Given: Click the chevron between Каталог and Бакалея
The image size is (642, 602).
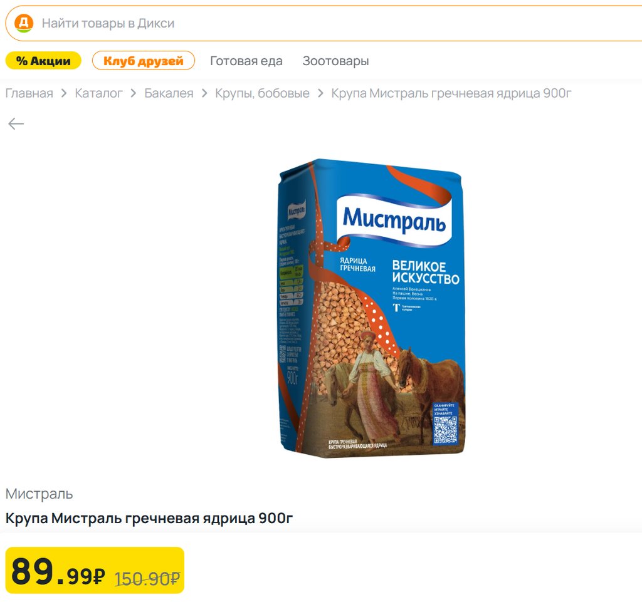Looking at the screenshot, I should [x=134, y=94].
